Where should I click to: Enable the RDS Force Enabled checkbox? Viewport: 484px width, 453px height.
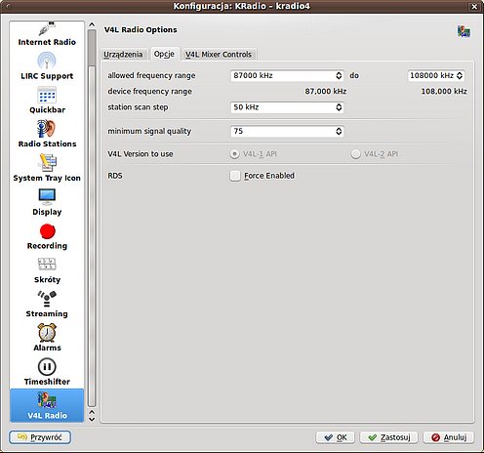click(x=235, y=176)
